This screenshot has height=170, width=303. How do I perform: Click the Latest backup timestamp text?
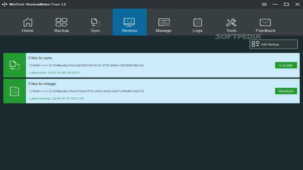click(56, 98)
